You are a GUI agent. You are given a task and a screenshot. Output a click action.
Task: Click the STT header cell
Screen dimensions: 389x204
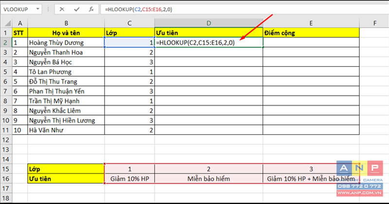point(20,32)
